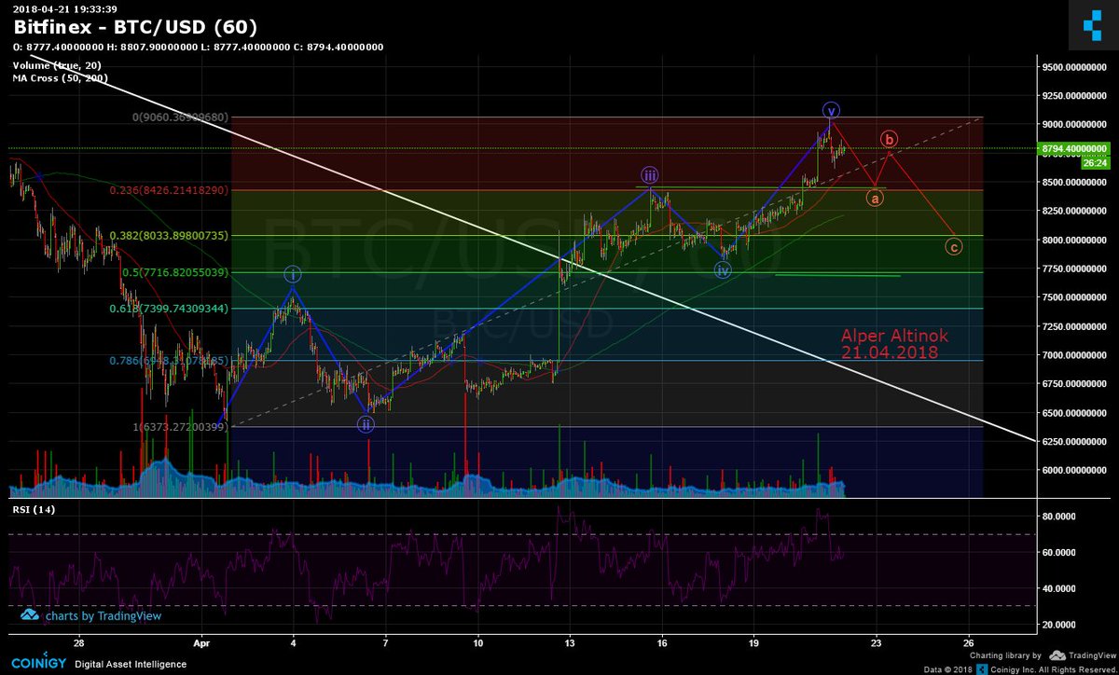Click the 8000.00000000 price axis label
Viewport: 1119px width, 675px height.
(1076, 241)
